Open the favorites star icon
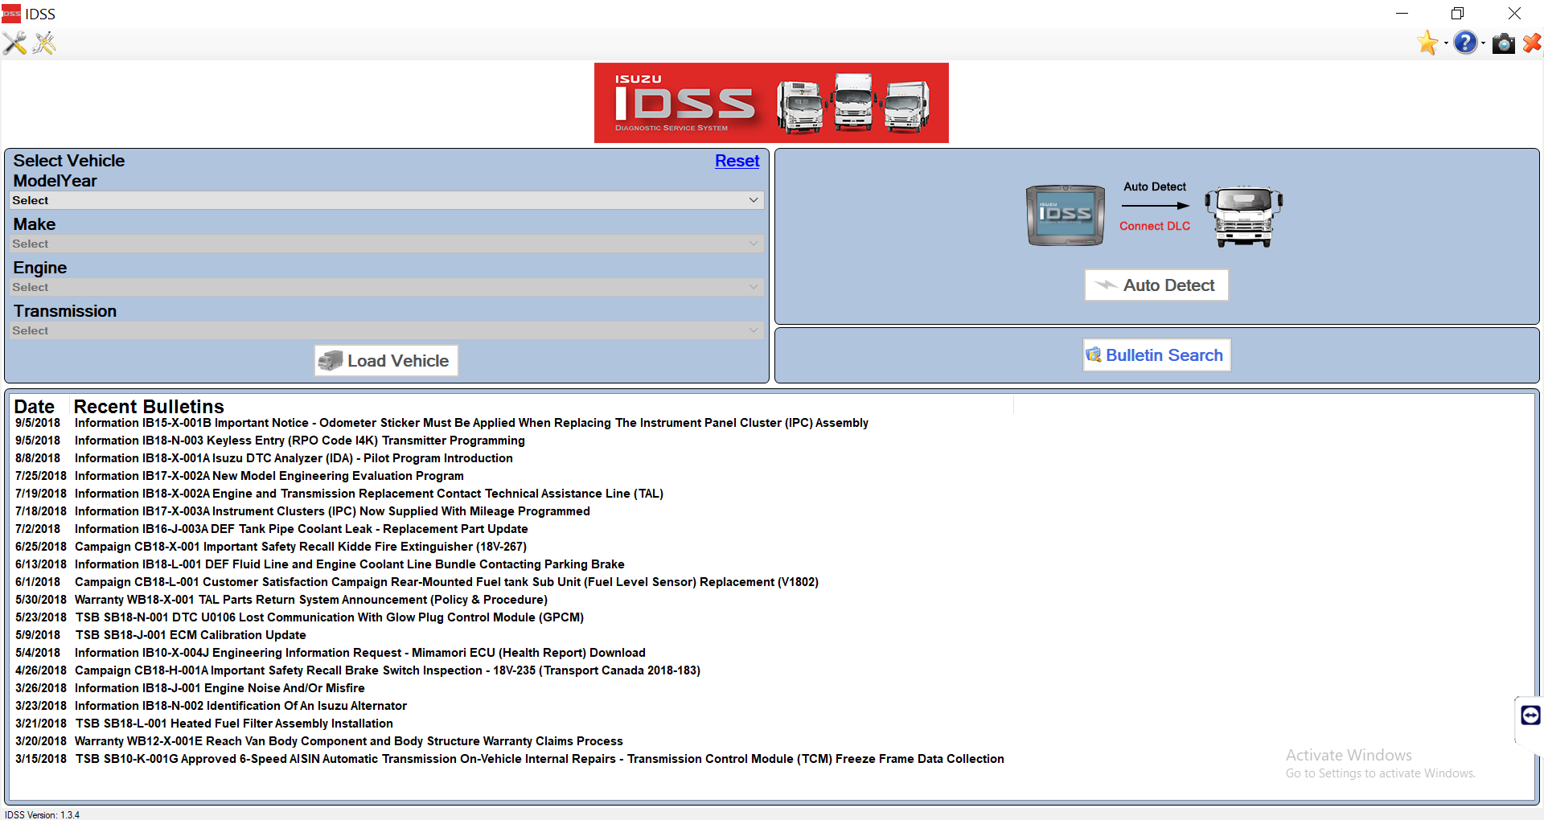The image size is (1544, 820). tap(1427, 43)
